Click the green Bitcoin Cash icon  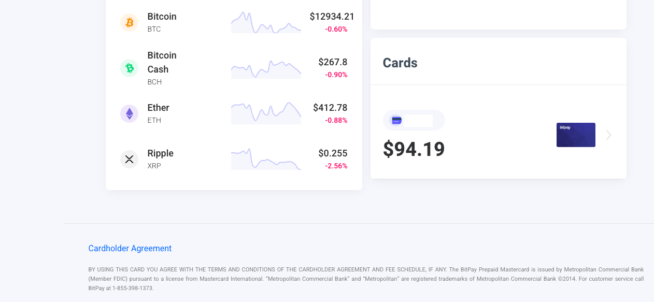pyautogui.click(x=129, y=68)
